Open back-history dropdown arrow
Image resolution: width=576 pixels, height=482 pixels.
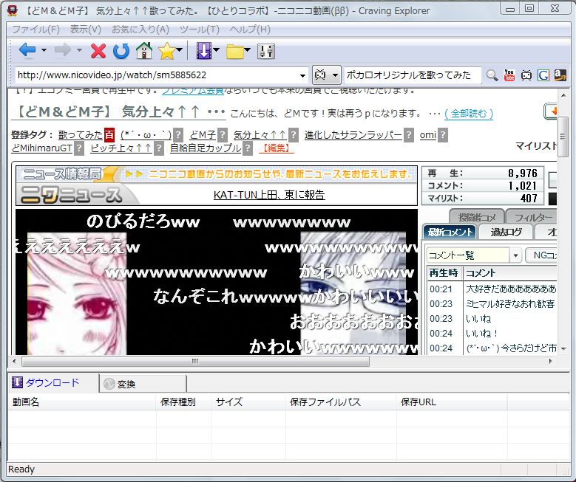tap(44, 50)
